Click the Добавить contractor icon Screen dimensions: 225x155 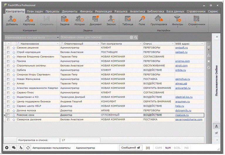(12, 19)
